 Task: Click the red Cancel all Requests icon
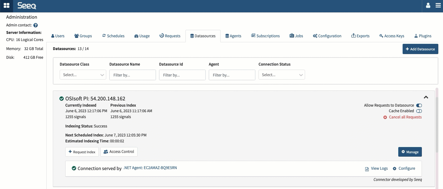(x=385, y=117)
